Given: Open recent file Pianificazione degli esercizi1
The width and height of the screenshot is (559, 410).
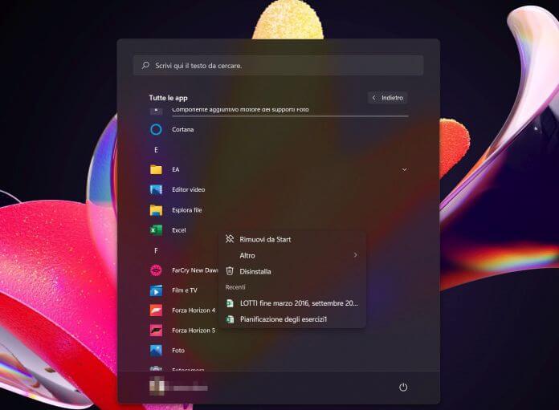Looking at the screenshot, I should [292, 319].
